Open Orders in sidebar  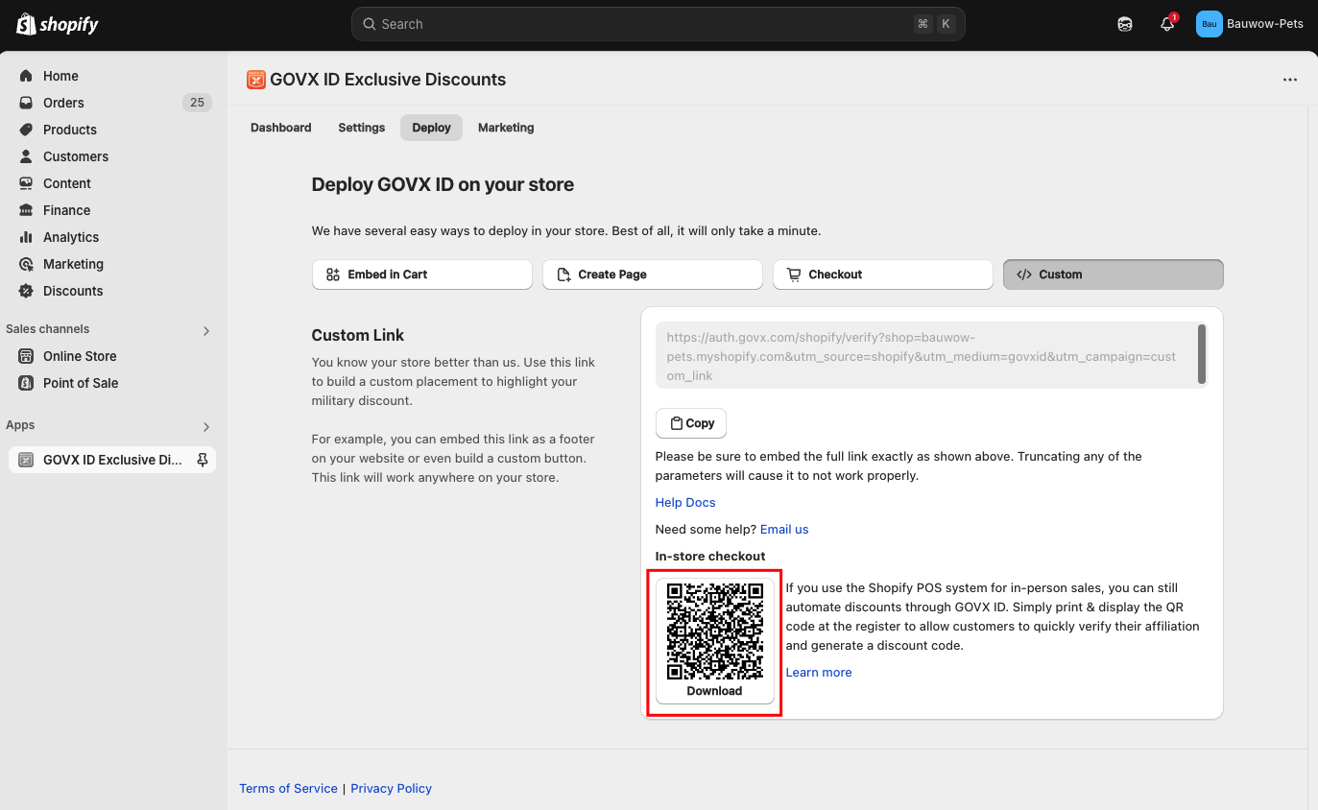click(63, 103)
